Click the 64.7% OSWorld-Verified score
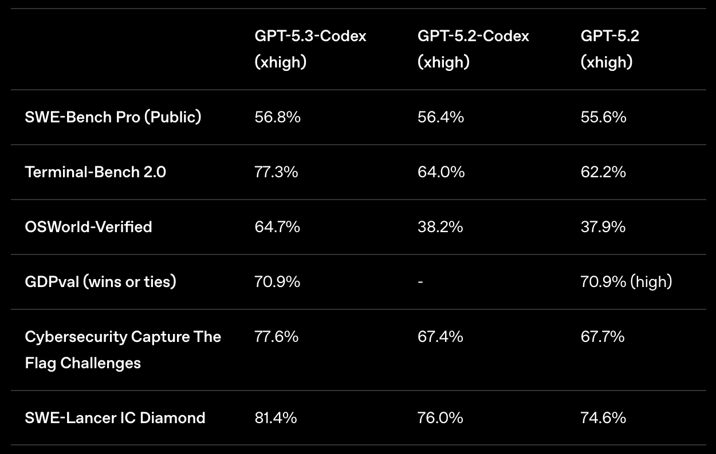This screenshot has width=716, height=454. click(277, 227)
